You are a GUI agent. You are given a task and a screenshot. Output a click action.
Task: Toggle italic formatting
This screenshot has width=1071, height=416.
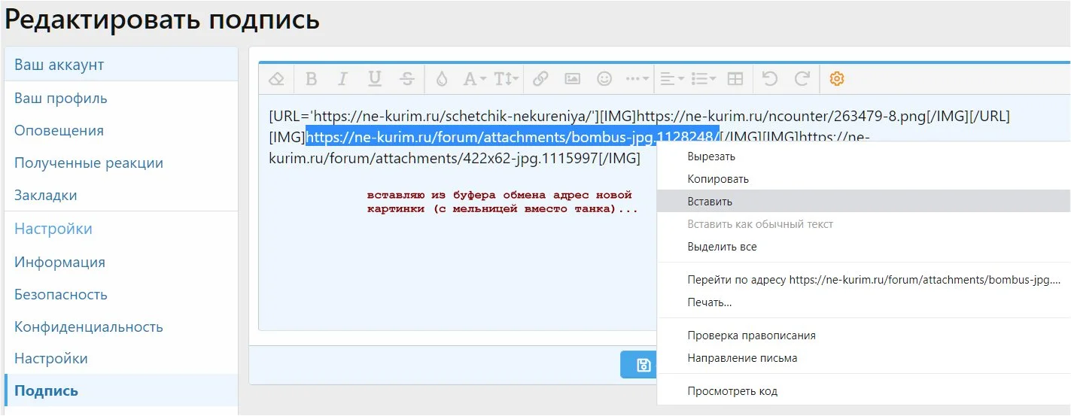click(x=342, y=78)
